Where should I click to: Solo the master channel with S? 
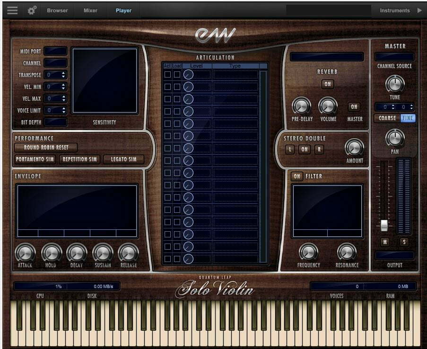coord(404,242)
